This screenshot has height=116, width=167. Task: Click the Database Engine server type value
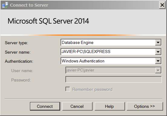point(77,42)
